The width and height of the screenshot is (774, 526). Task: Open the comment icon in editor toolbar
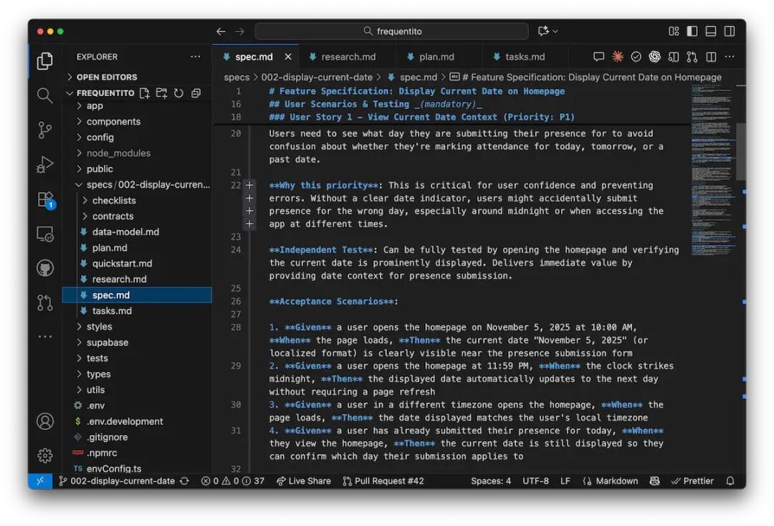click(598, 57)
